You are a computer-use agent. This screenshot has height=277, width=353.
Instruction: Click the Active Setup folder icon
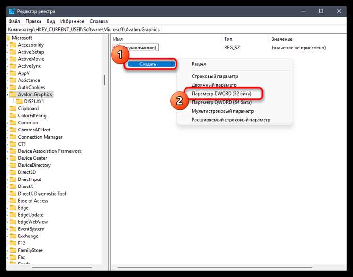pos(13,52)
